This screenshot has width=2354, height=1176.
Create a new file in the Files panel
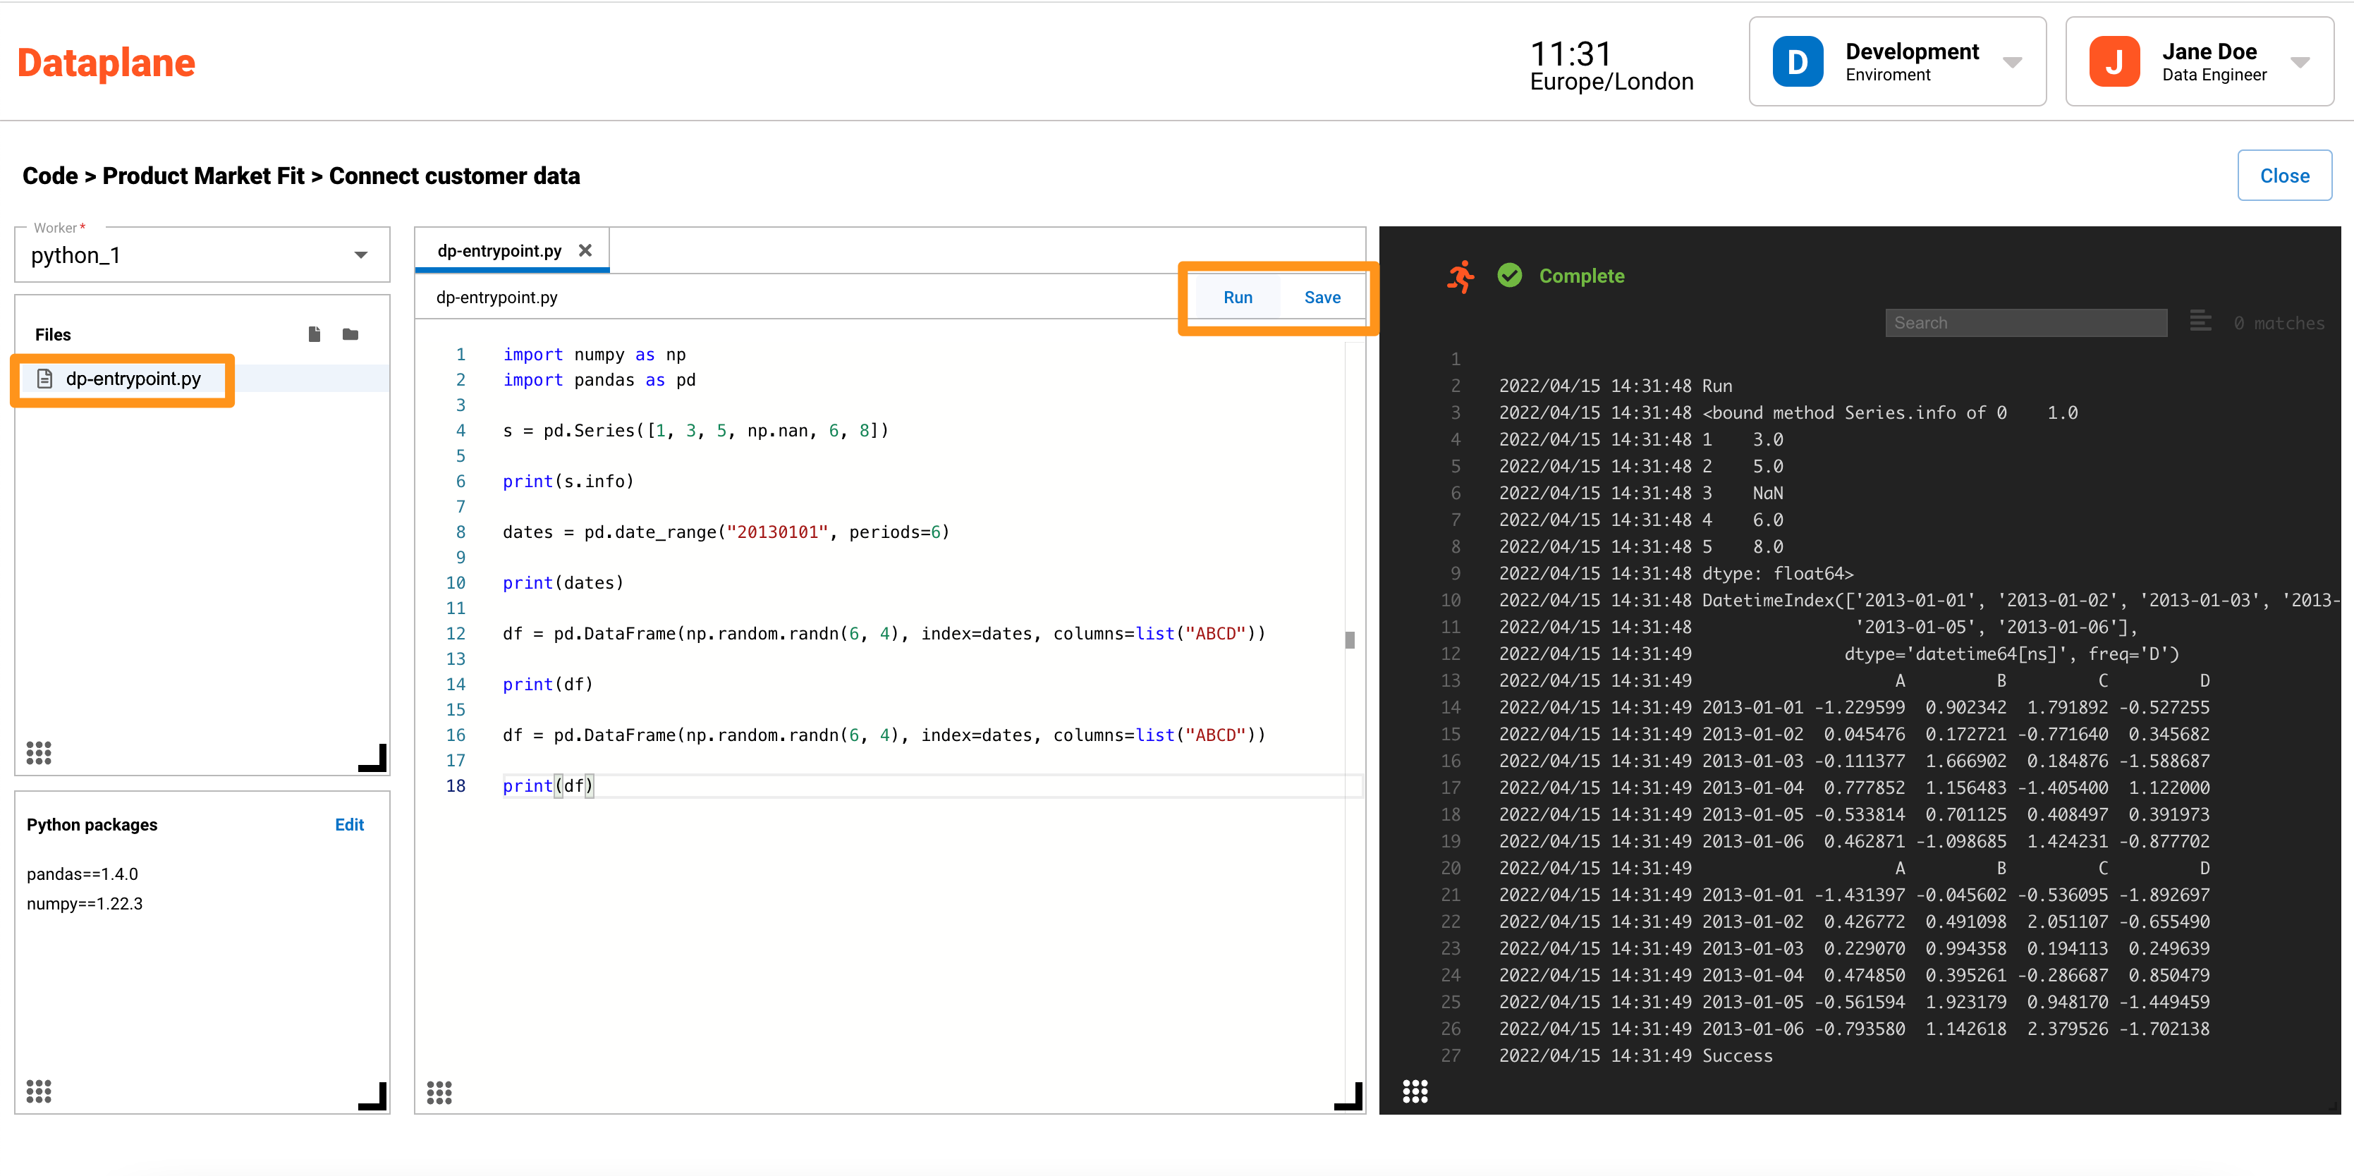(x=315, y=334)
